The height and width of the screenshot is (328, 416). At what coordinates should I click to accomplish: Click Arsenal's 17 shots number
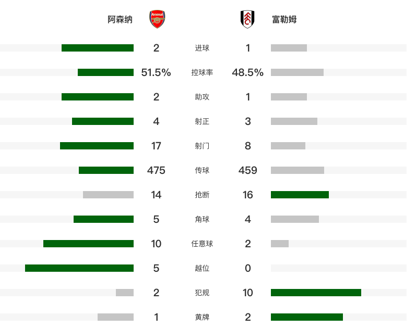coord(156,146)
